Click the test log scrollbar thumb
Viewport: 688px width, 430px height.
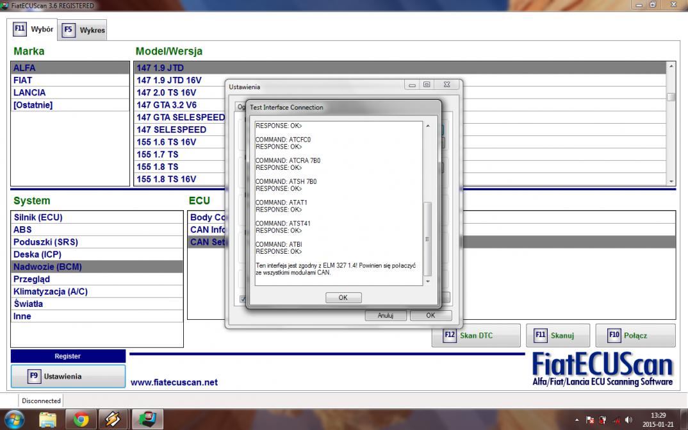[428, 238]
